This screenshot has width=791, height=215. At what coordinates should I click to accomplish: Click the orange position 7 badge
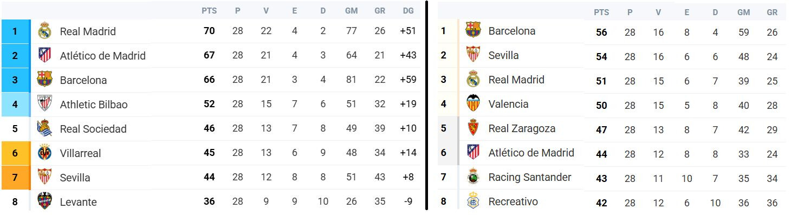pyautogui.click(x=15, y=178)
